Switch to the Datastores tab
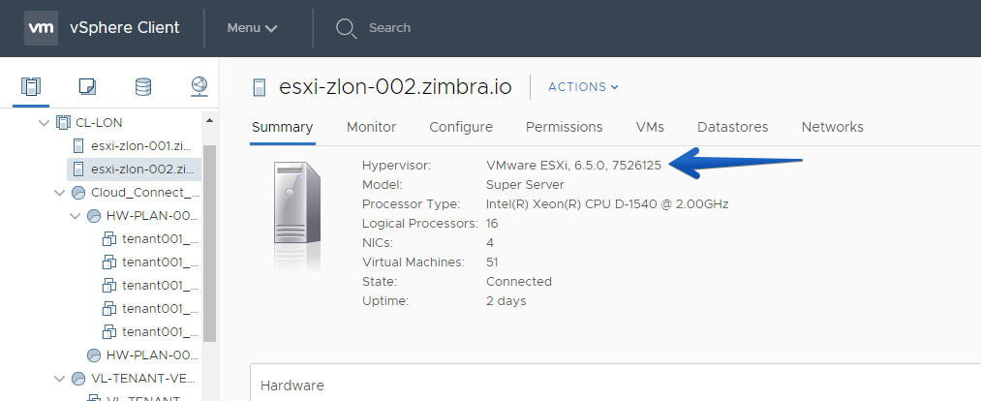This screenshot has height=401, width=981. [x=733, y=127]
